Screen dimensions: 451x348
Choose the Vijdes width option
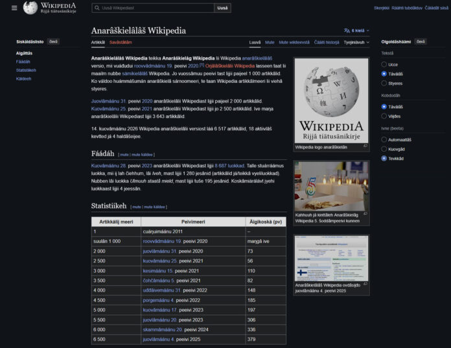(x=384, y=117)
